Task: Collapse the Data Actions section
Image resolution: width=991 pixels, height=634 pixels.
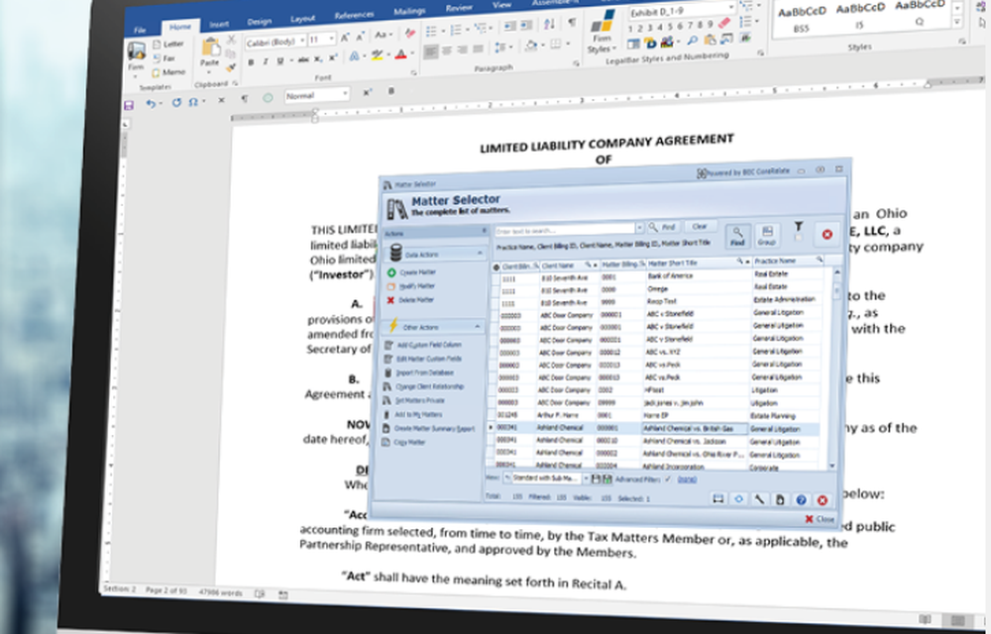Action: point(479,253)
